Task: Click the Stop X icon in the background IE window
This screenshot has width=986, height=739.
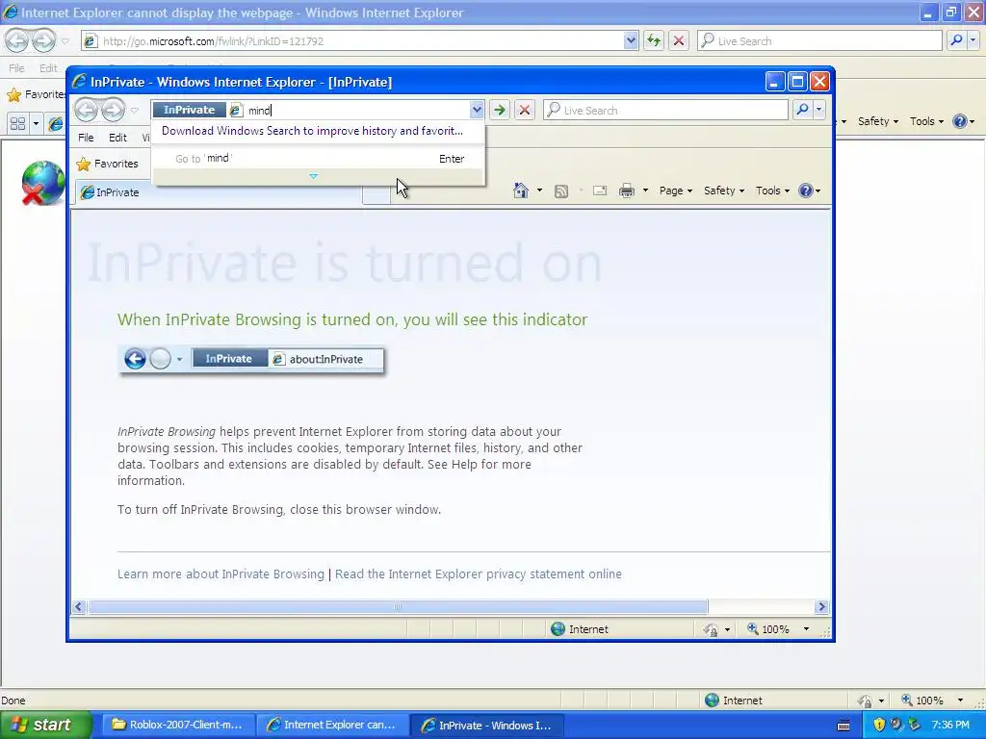Action: tap(679, 40)
